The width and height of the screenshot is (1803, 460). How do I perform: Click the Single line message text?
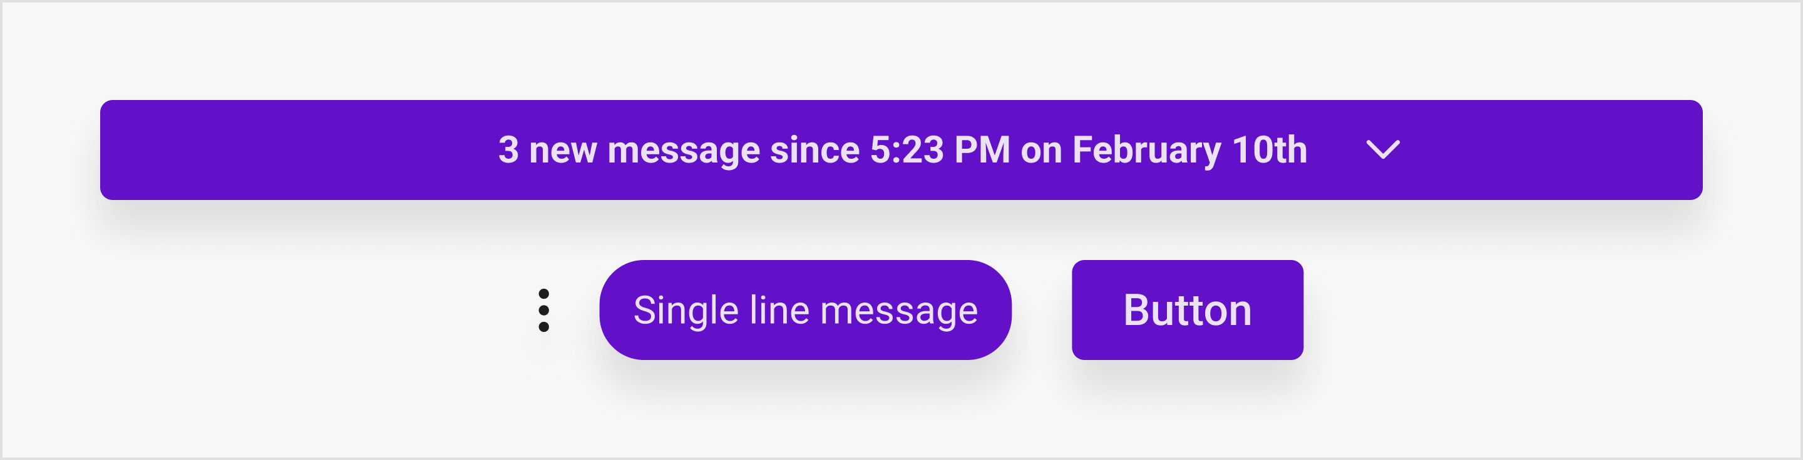(805, 311)
